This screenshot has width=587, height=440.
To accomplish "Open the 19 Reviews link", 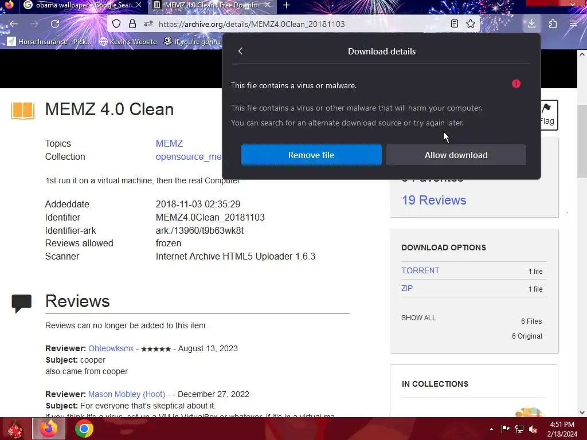I will pyautogui.click(x=434, y=200).
